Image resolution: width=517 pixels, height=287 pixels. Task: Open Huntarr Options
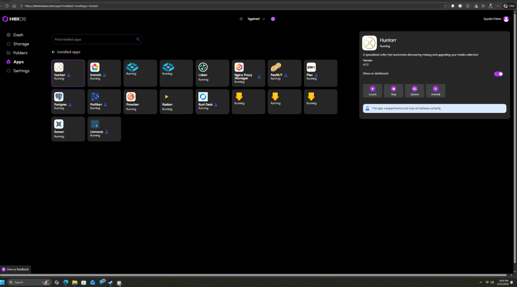point(414,90)
